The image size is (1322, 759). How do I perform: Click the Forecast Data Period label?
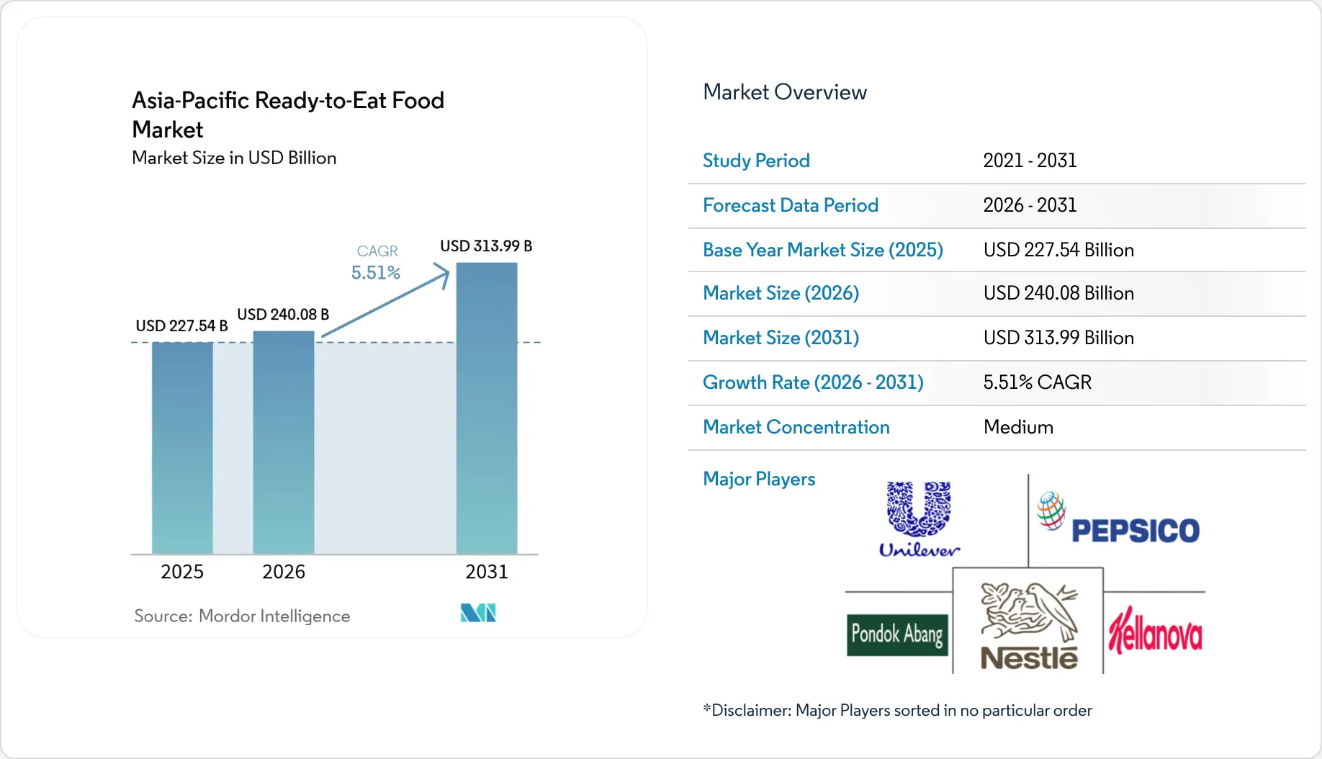791,205
